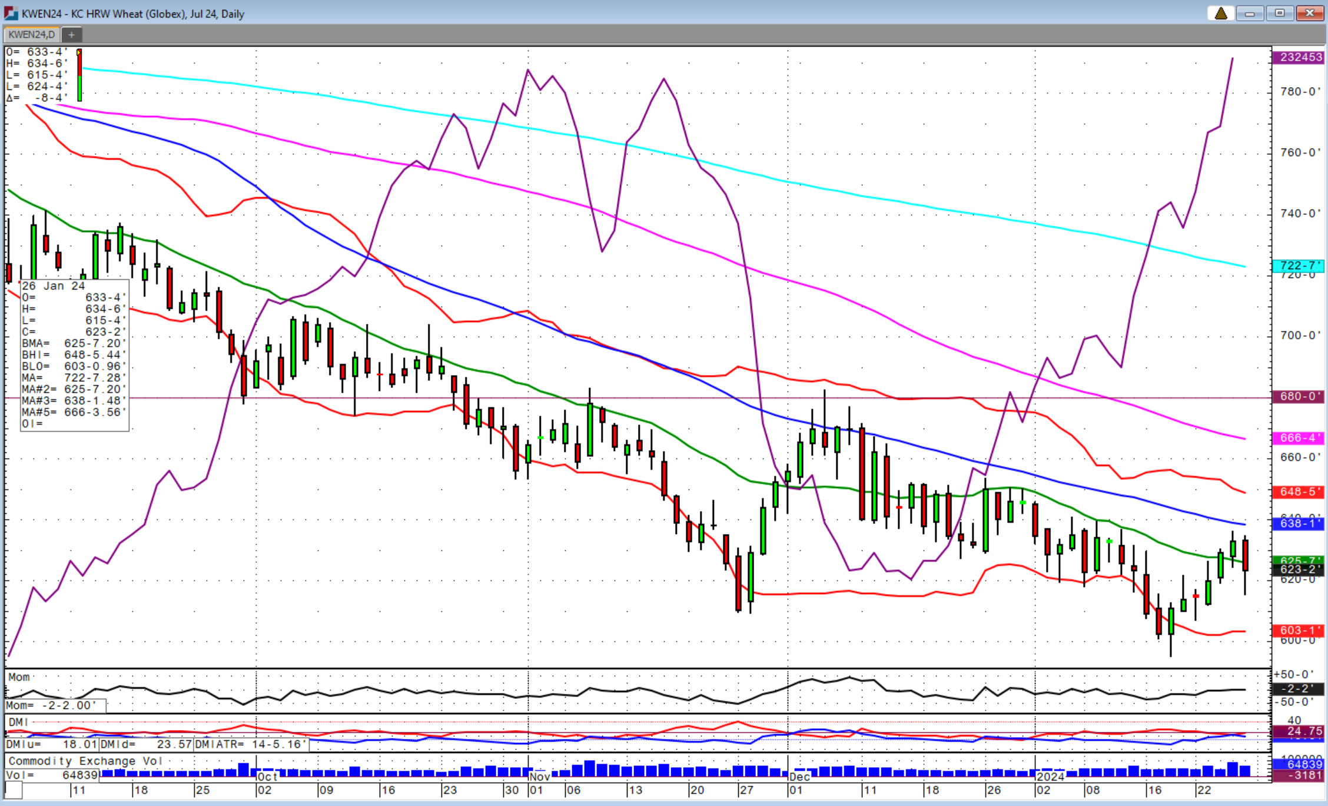Click the 680-0 horizontal line price label

click(x=1299, y=396)
